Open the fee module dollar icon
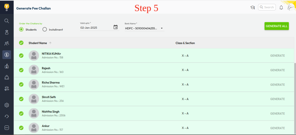296x135 pixels. 7,55
